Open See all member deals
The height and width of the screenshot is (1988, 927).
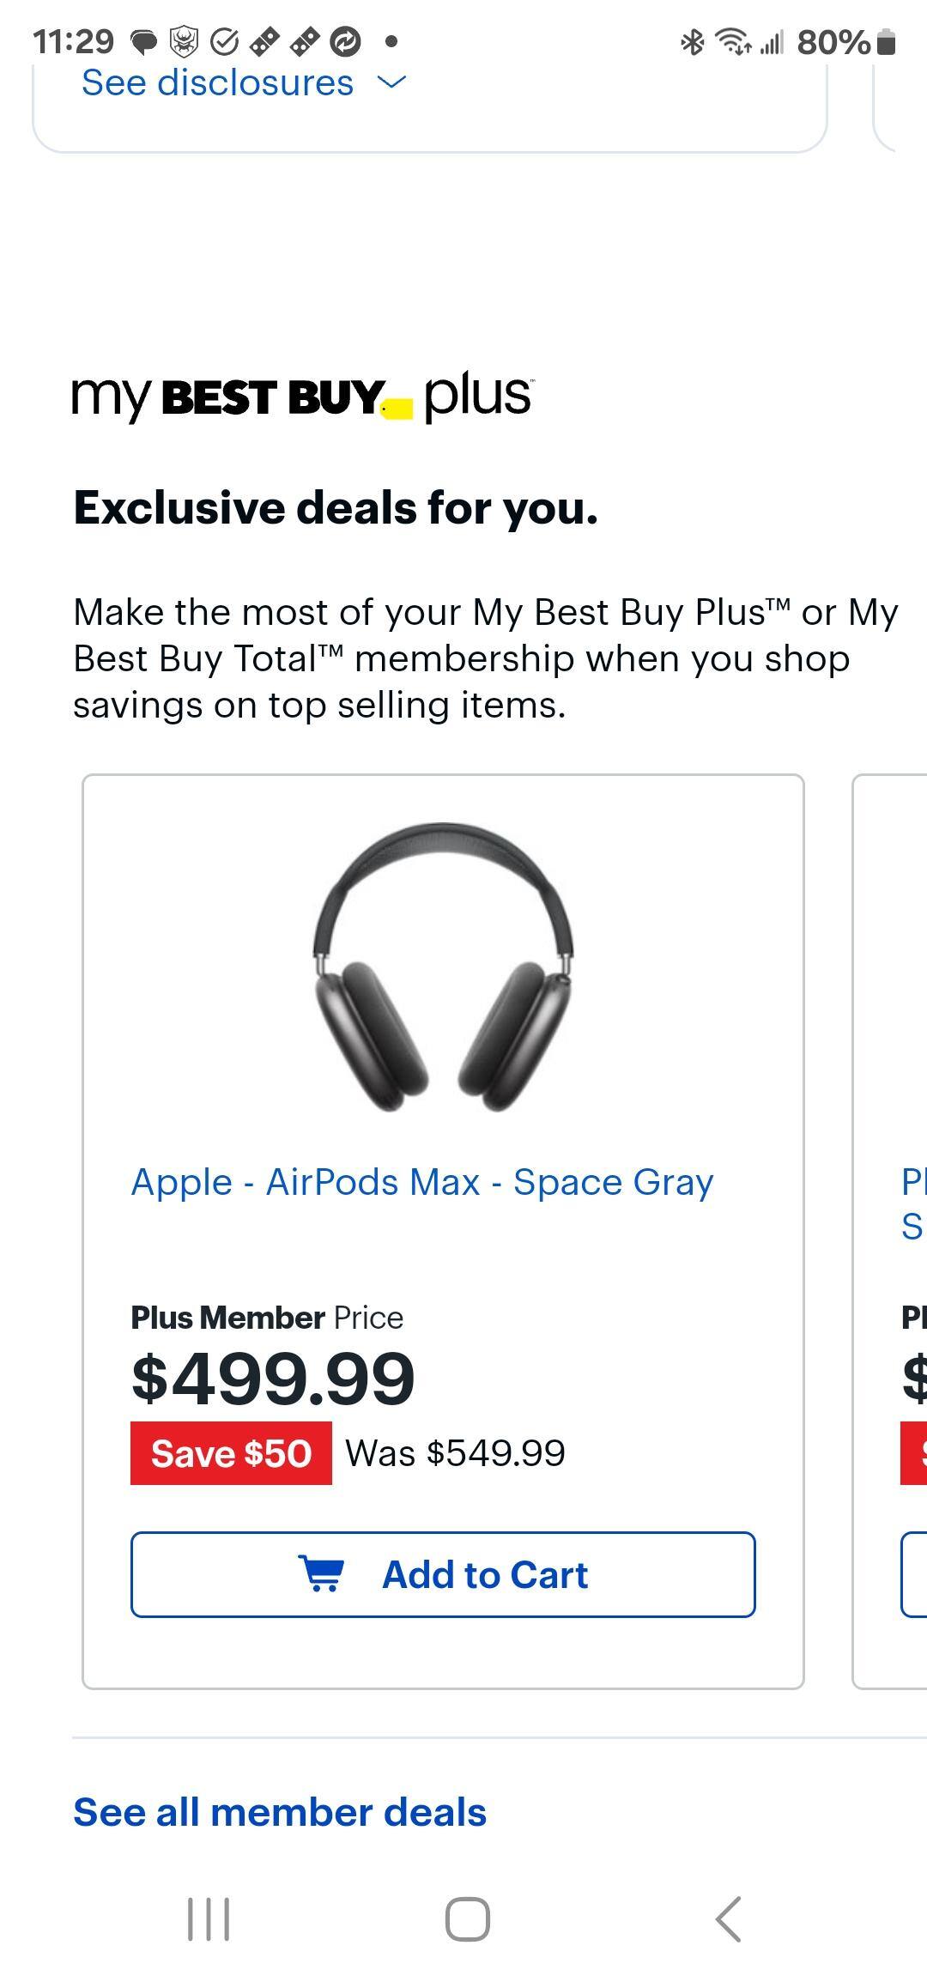pos(280,1812)
